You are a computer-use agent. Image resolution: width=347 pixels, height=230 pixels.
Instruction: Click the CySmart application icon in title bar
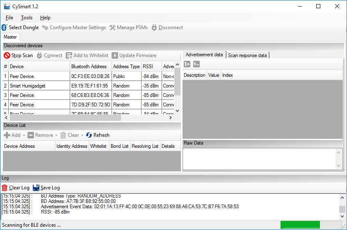7,6
